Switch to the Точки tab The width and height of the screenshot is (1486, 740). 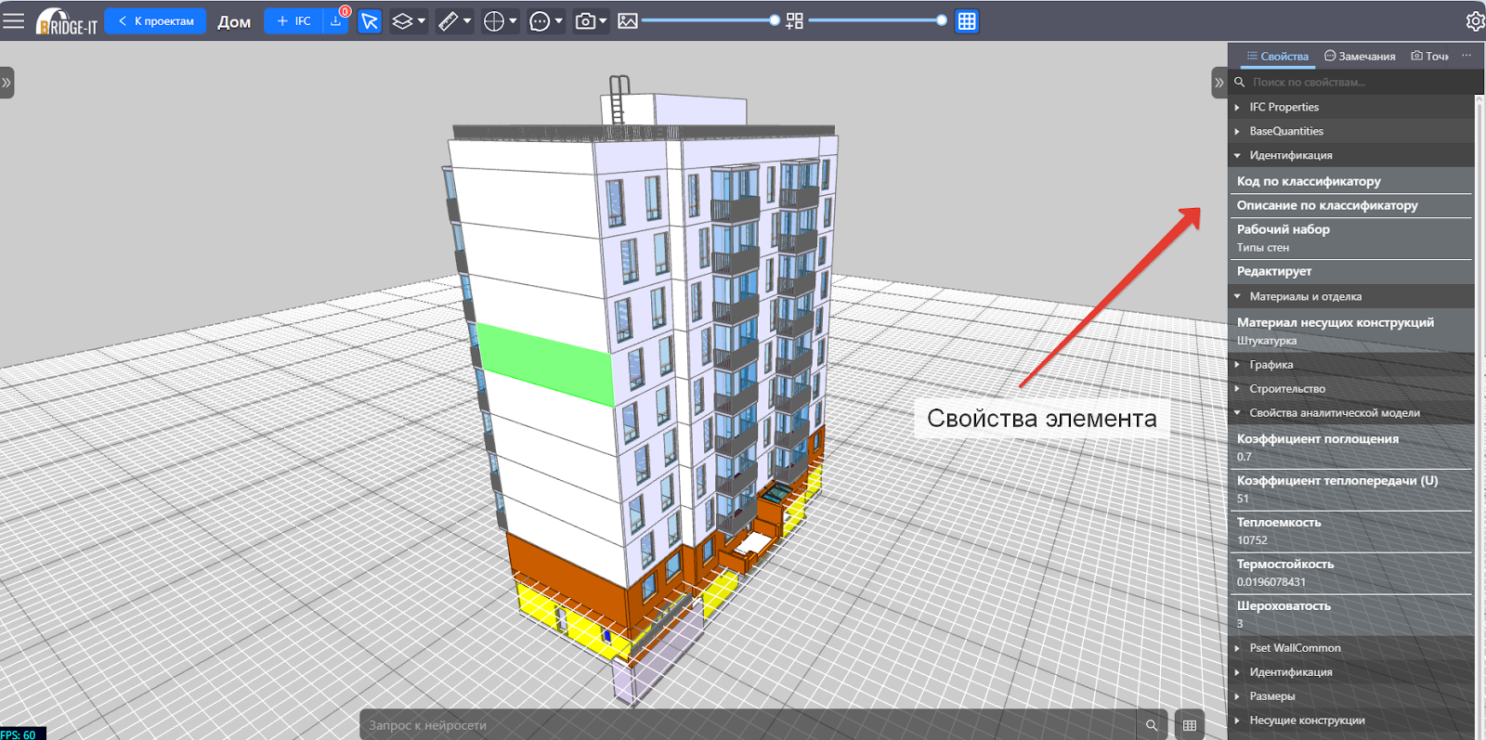pos(1430,56)
